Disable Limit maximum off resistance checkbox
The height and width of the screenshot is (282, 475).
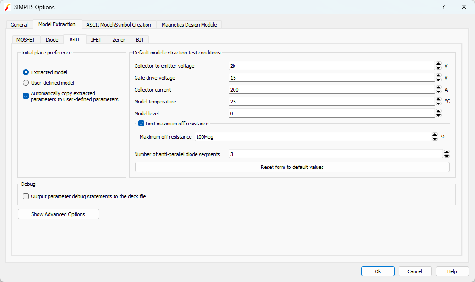point(142,124)
